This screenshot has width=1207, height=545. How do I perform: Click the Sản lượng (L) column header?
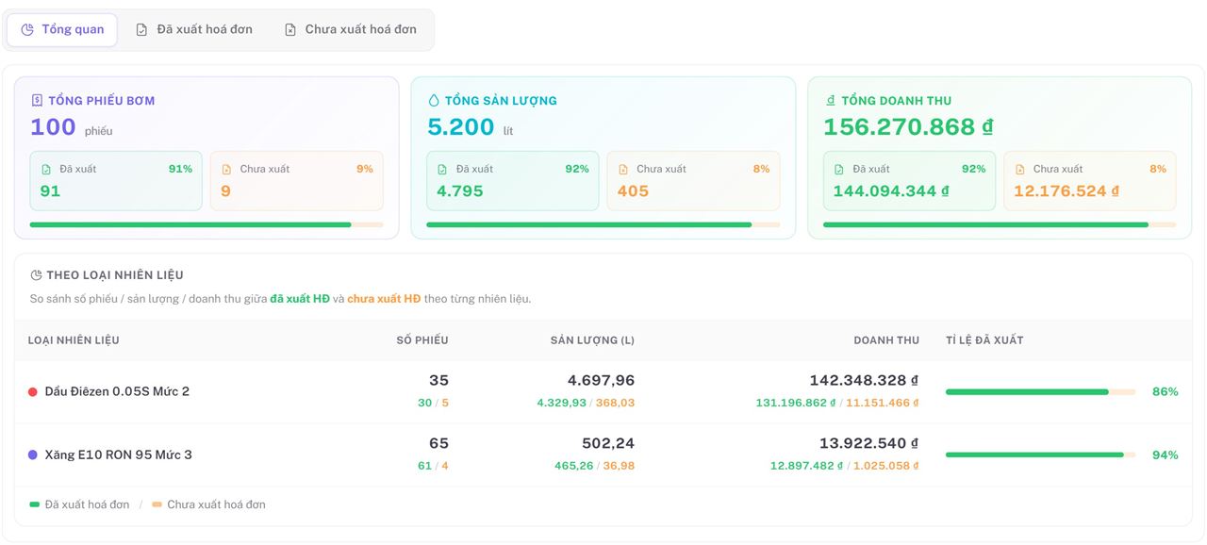[x=592, y=339]
